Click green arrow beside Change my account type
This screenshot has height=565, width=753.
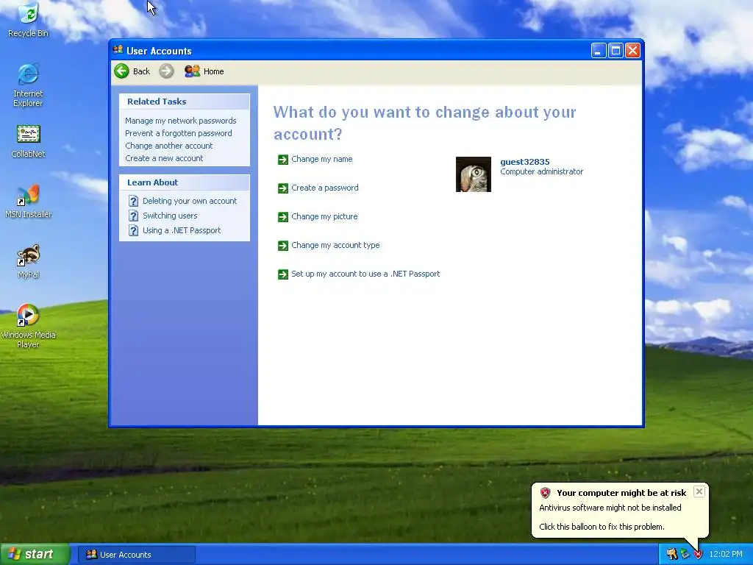point(283,246)
